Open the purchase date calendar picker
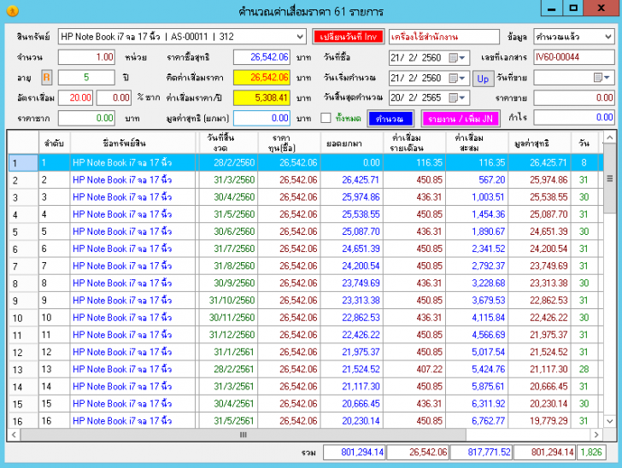Image resolution: width=622 pixels, height=468 pixels. tap(456, 58)
